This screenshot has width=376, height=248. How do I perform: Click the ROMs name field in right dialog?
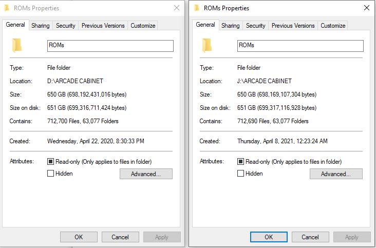[300, 46]
